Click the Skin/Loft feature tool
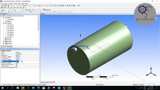160x90 pixels. 24,12
